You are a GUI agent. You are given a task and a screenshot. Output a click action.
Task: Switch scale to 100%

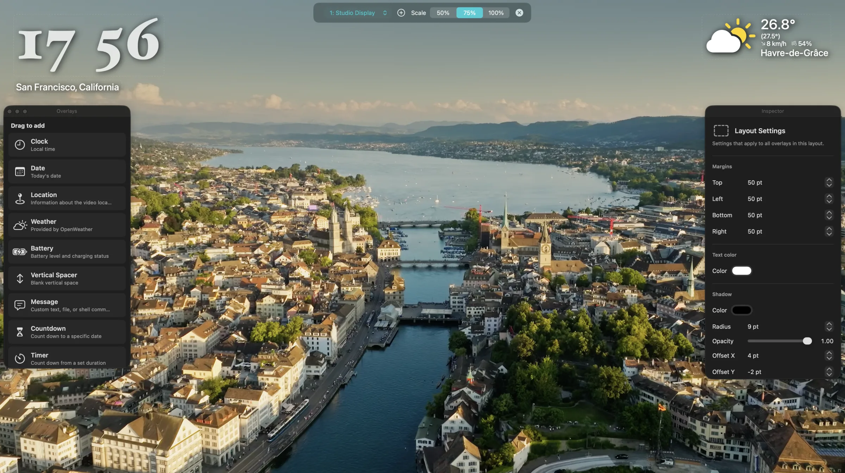coord(496,13)
